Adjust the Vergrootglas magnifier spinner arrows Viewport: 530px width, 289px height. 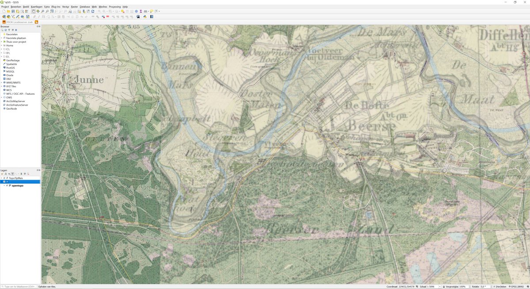[470, 287]
